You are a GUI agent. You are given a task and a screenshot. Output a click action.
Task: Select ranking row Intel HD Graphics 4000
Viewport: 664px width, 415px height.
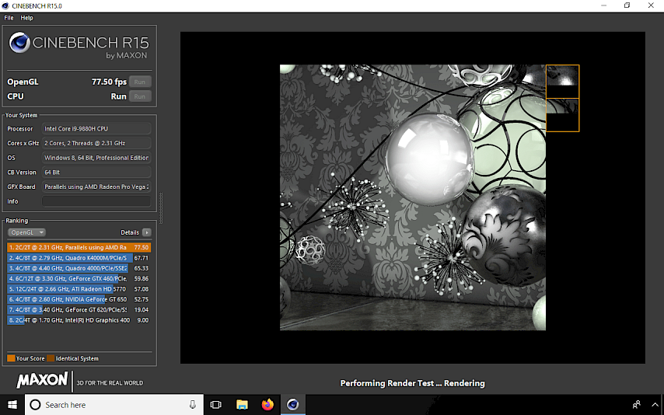point(79,320)
